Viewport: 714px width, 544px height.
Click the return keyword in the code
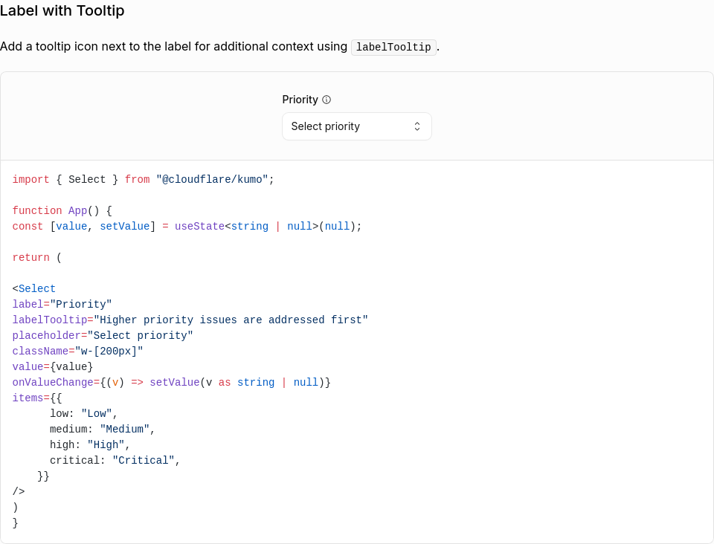click(x=31, y=258)
